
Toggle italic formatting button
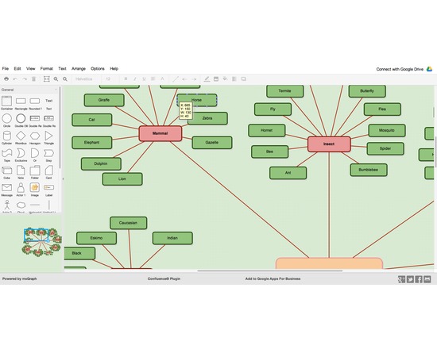point(135,79)
